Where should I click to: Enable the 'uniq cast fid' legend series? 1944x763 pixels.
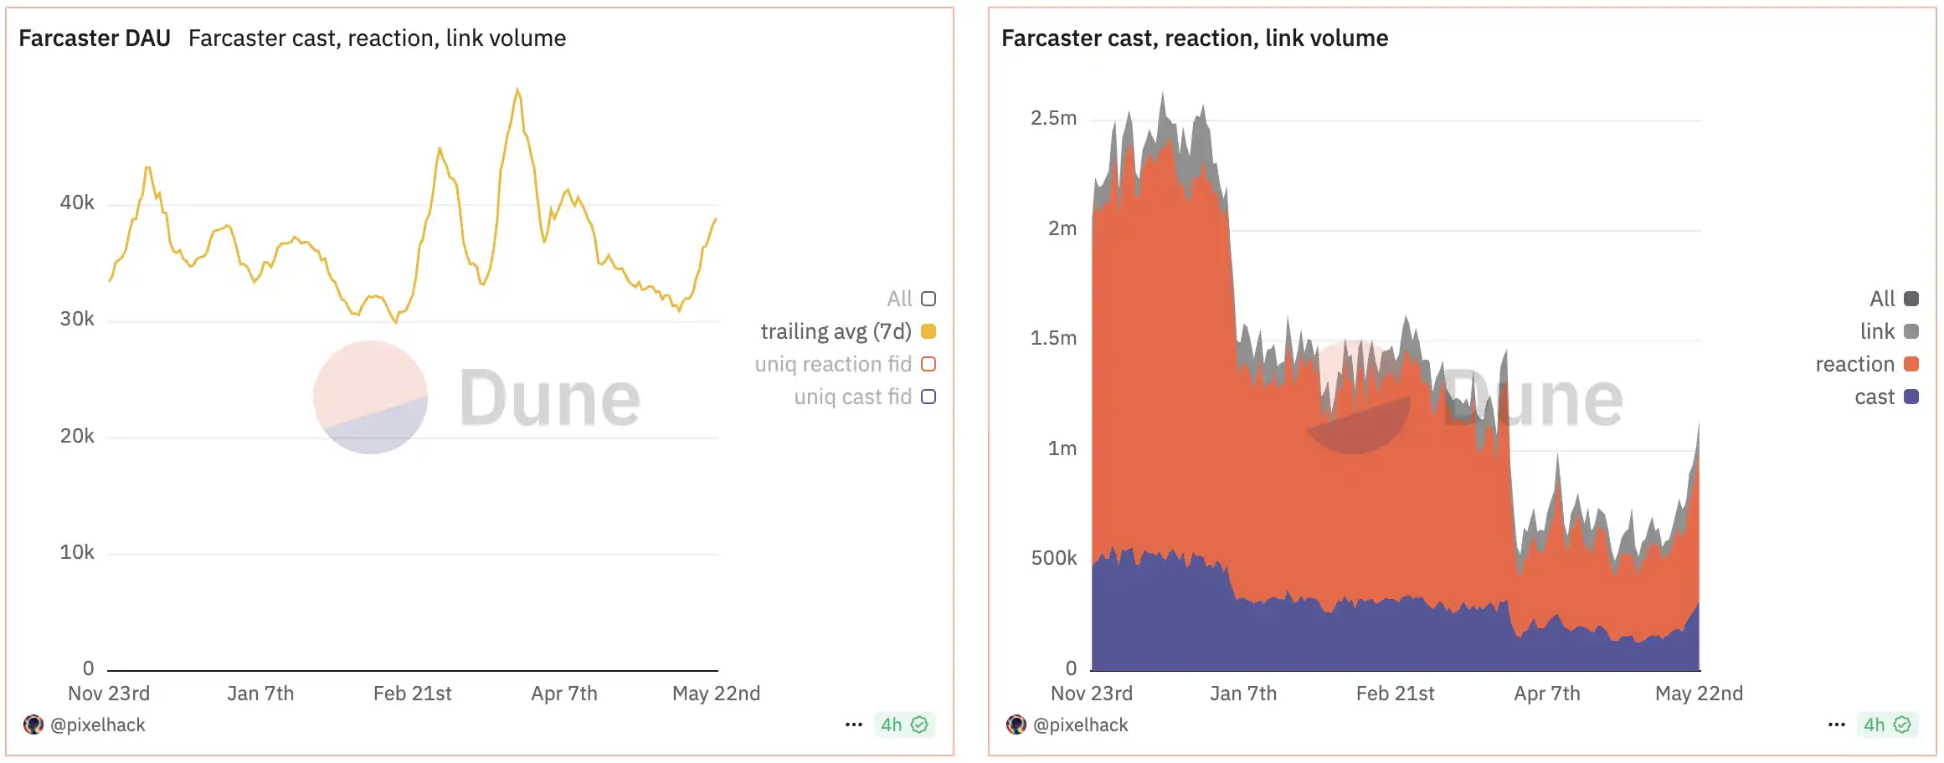tap(928, 397)
